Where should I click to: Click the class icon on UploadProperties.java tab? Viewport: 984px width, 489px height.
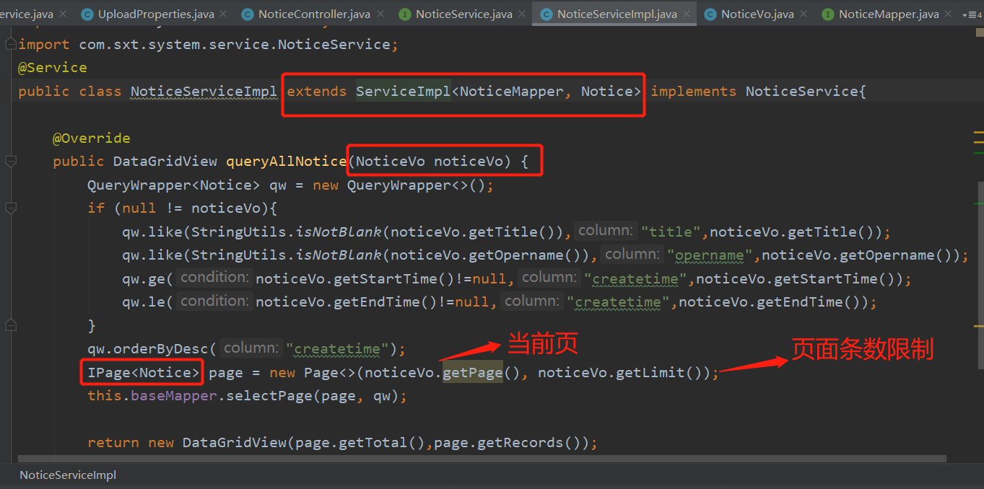click(87, 14)
